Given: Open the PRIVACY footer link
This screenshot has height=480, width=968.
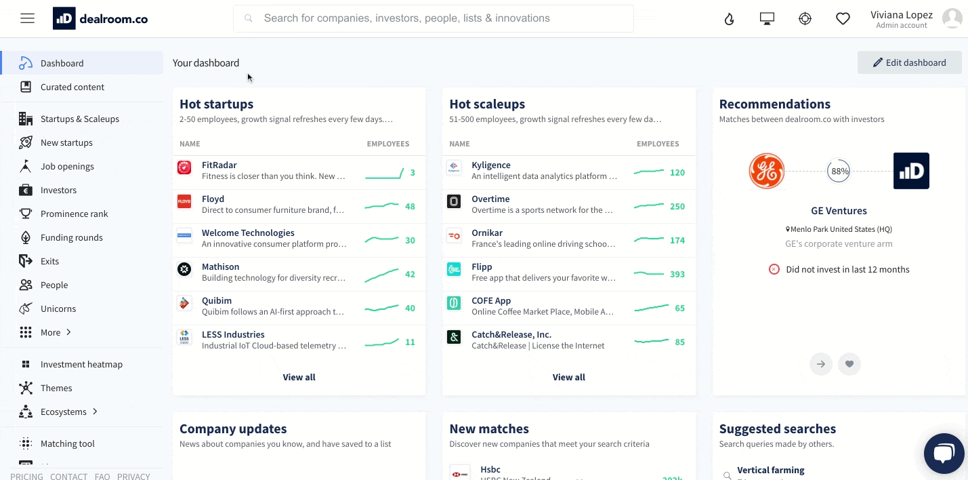Looking at the screenshot, I should 133,476.
